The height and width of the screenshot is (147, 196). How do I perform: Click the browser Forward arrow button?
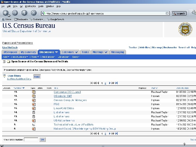[15, 13]
